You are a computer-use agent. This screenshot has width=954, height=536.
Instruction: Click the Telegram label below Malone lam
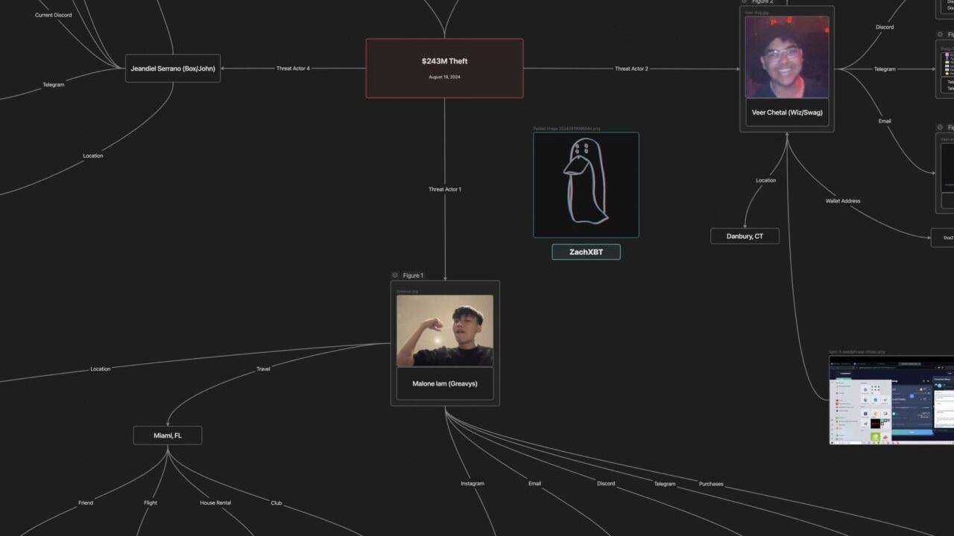(665, 484)
